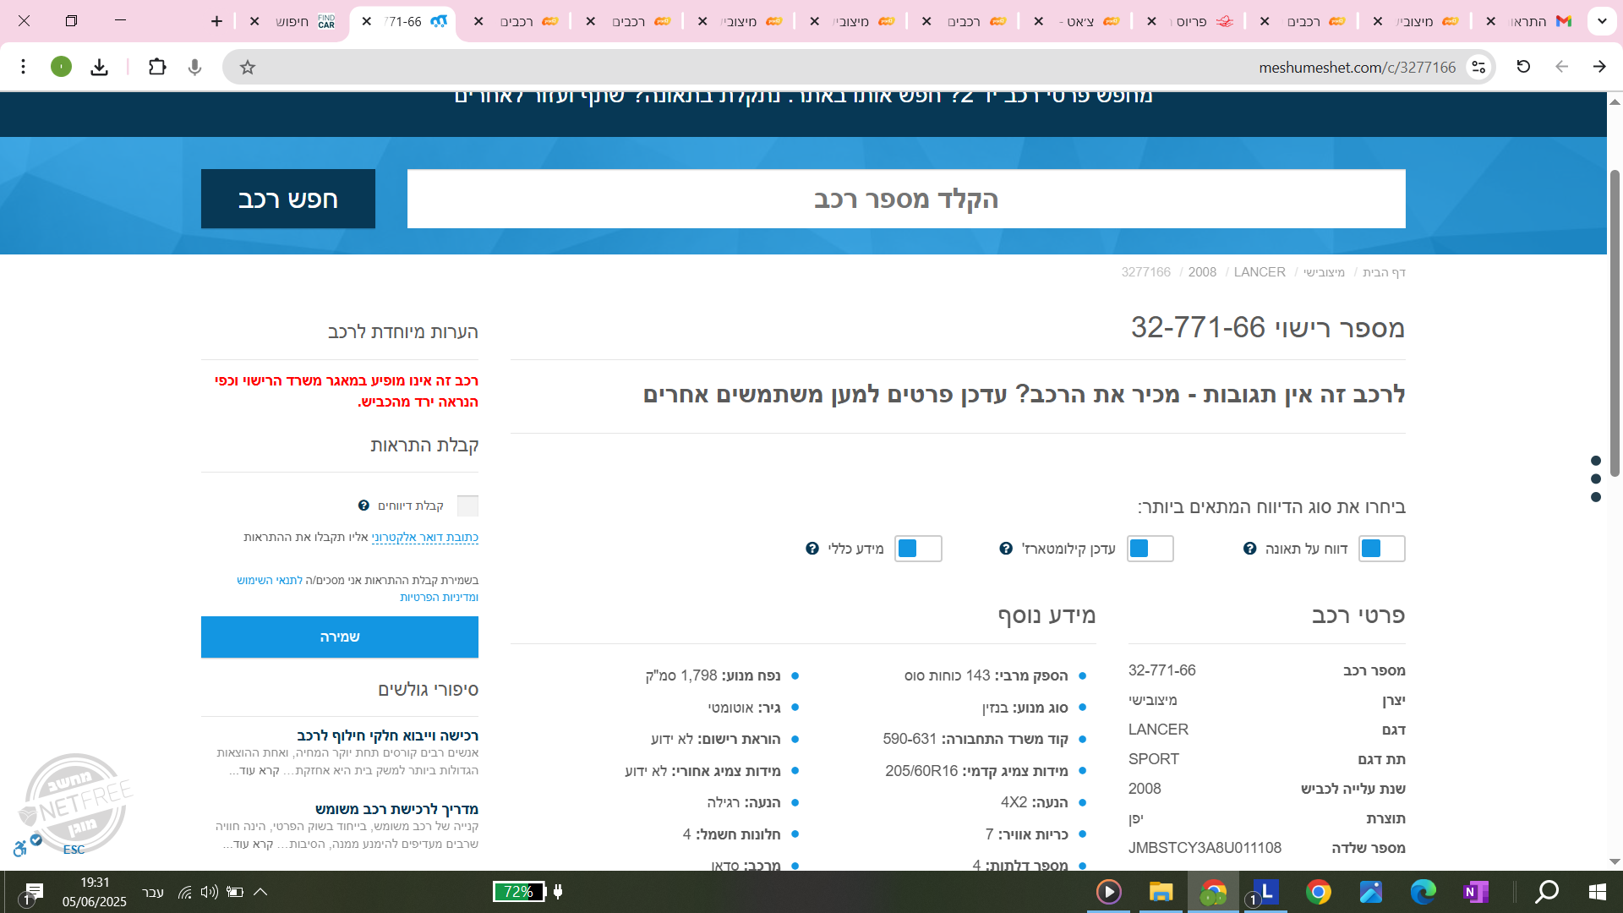Click the מספר רישוי 32-771-66 heading
The height and width of the screenshot is (913, 1623).
coord(1268,327)
